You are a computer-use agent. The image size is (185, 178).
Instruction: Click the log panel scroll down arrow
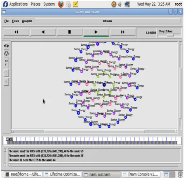5,165
